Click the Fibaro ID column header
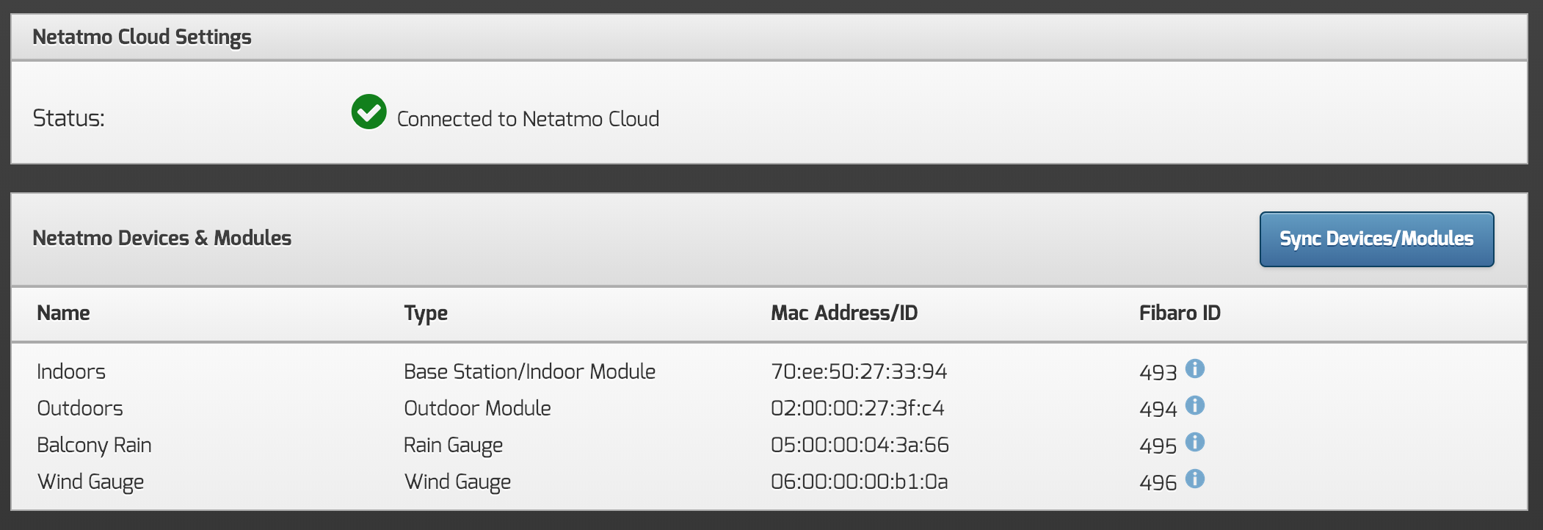 [1180, 313]
